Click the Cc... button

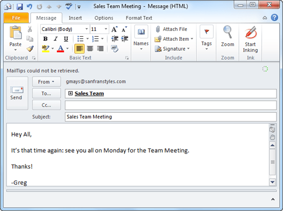coord(47,105)
